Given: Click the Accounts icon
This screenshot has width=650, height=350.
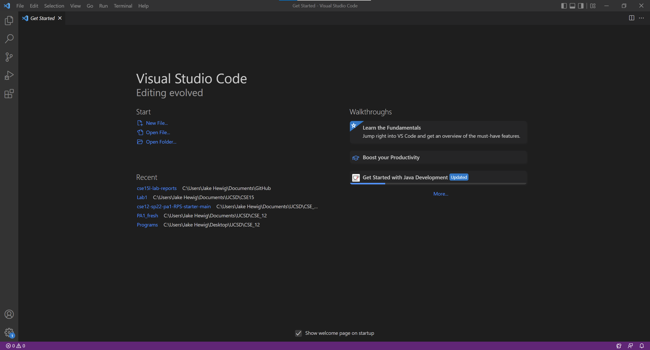Looking at the screenshot, I should tap(9, 314).
